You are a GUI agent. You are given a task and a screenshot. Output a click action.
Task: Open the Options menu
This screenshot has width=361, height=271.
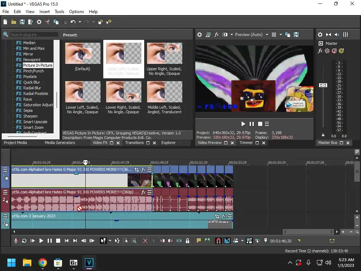(x=77, y=12)
